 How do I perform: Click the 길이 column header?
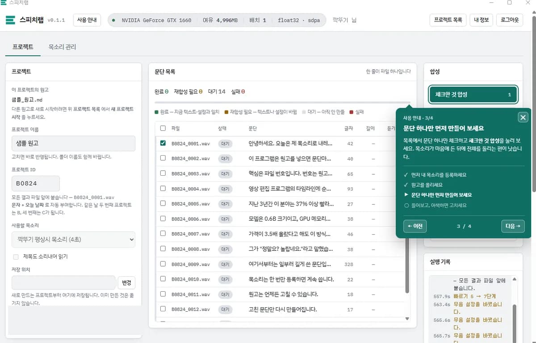(370, 128)
